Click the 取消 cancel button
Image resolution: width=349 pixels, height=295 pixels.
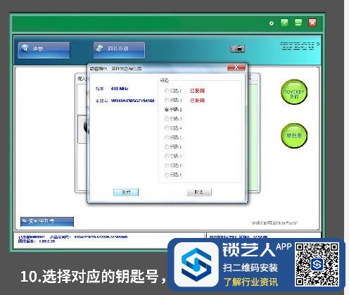pyautogui.click(x=199, y=192)
